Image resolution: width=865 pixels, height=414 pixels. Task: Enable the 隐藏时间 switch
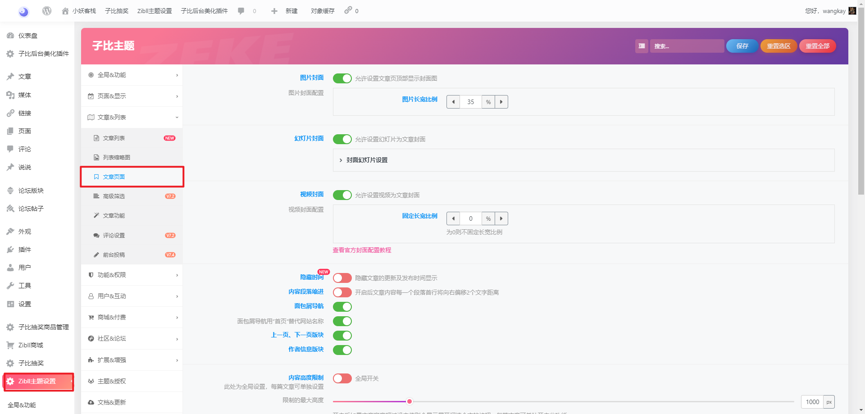pos(342,278)
